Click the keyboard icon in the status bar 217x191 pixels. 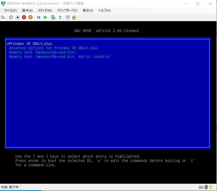coord(201,187)
